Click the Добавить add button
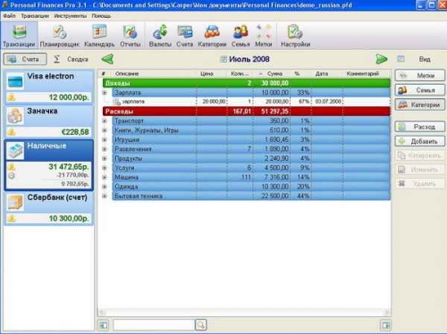The image size is (447, 334). click(x=420, y=141)
